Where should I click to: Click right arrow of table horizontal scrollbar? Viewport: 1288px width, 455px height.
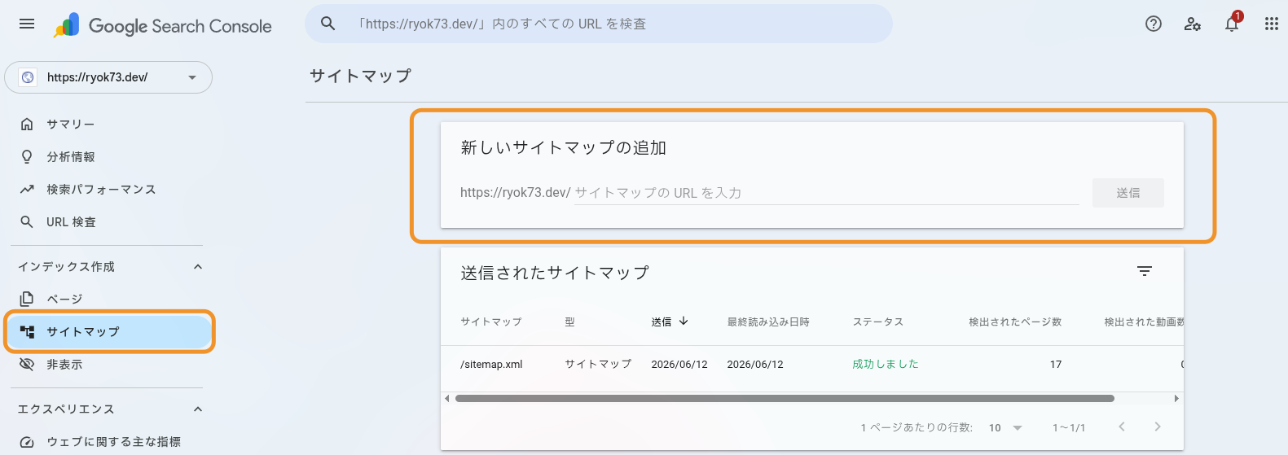coord(1176,398)
